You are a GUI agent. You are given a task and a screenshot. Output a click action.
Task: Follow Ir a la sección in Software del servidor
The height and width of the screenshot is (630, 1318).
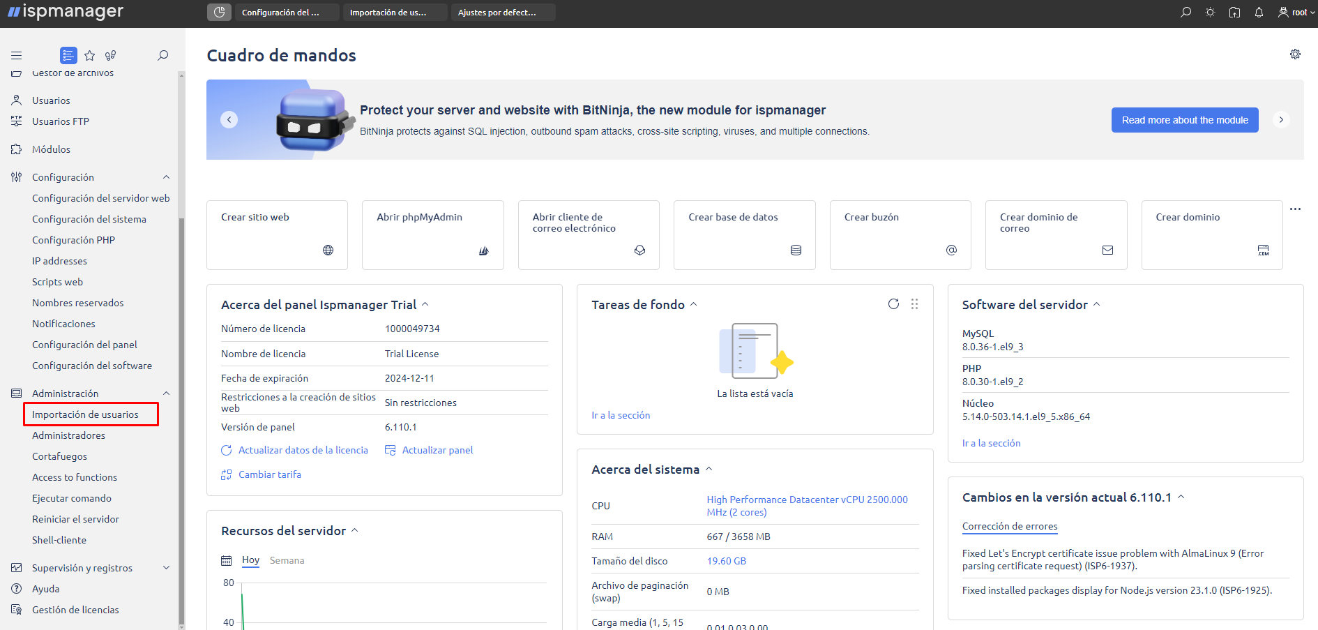(x=991, y=443)
